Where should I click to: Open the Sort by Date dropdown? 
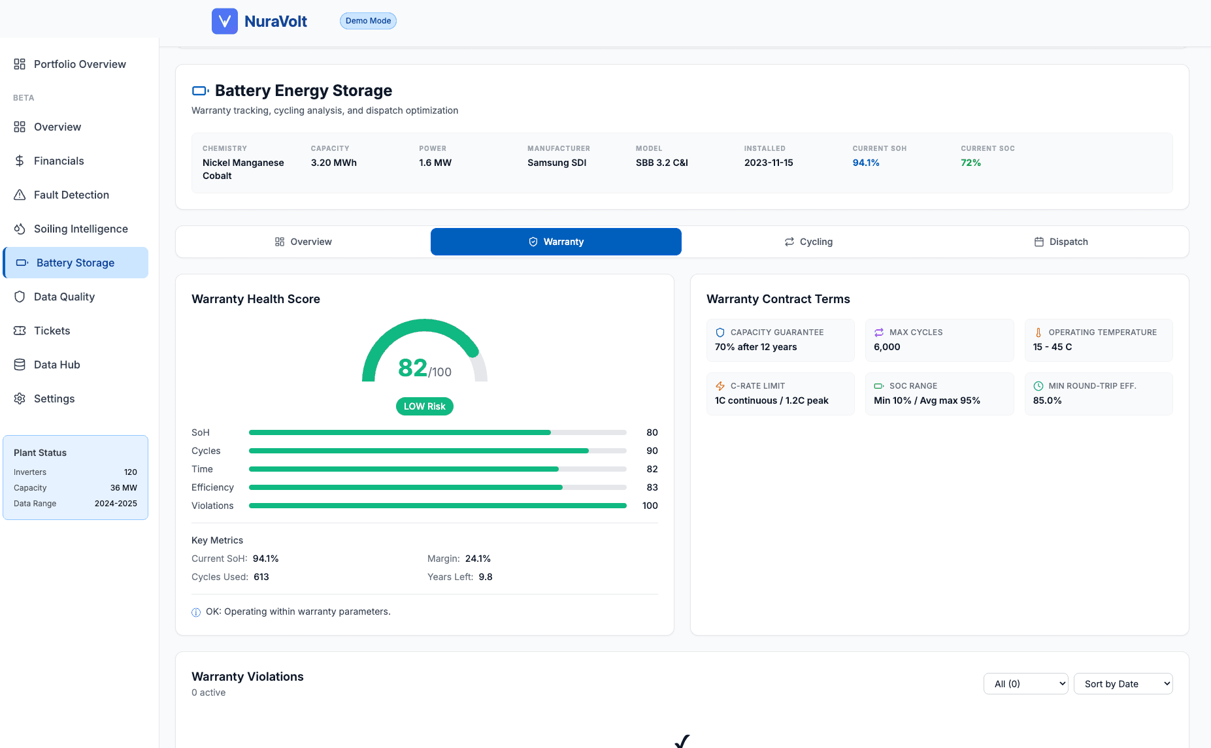(x=1123, y=684)
